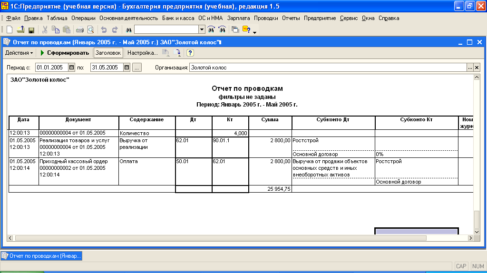This screenshot has width=487, height=273.
Task: Click the windows list icon in the toolbar
Action: click(x=235, y=29)
